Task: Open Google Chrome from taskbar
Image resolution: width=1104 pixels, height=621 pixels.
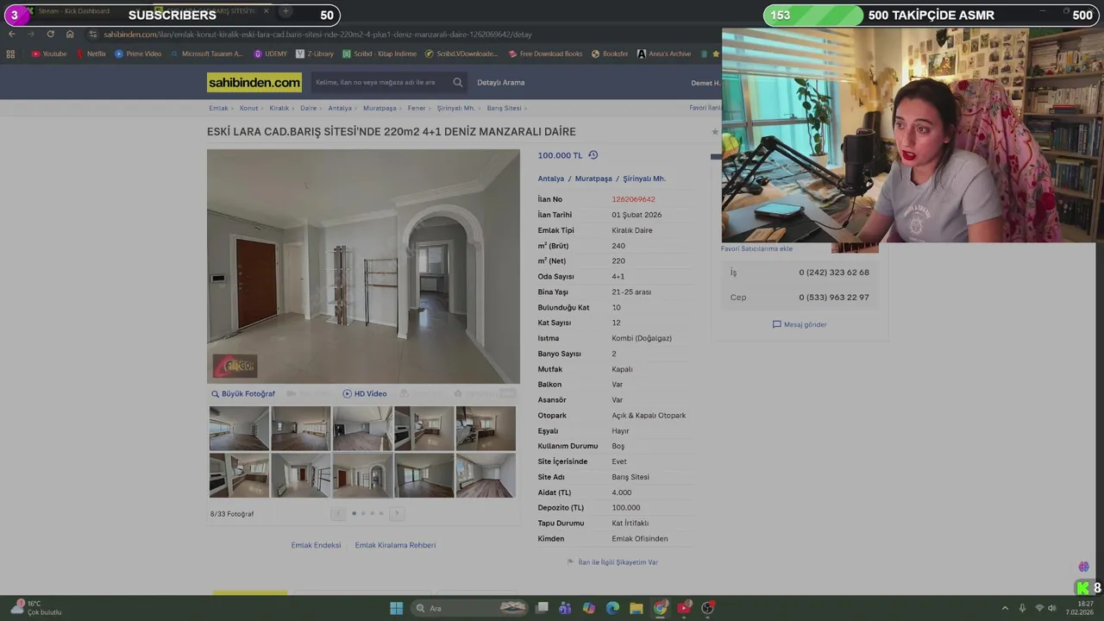Action: point(660,608)
